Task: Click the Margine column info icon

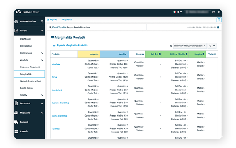Action: point(203,54)
